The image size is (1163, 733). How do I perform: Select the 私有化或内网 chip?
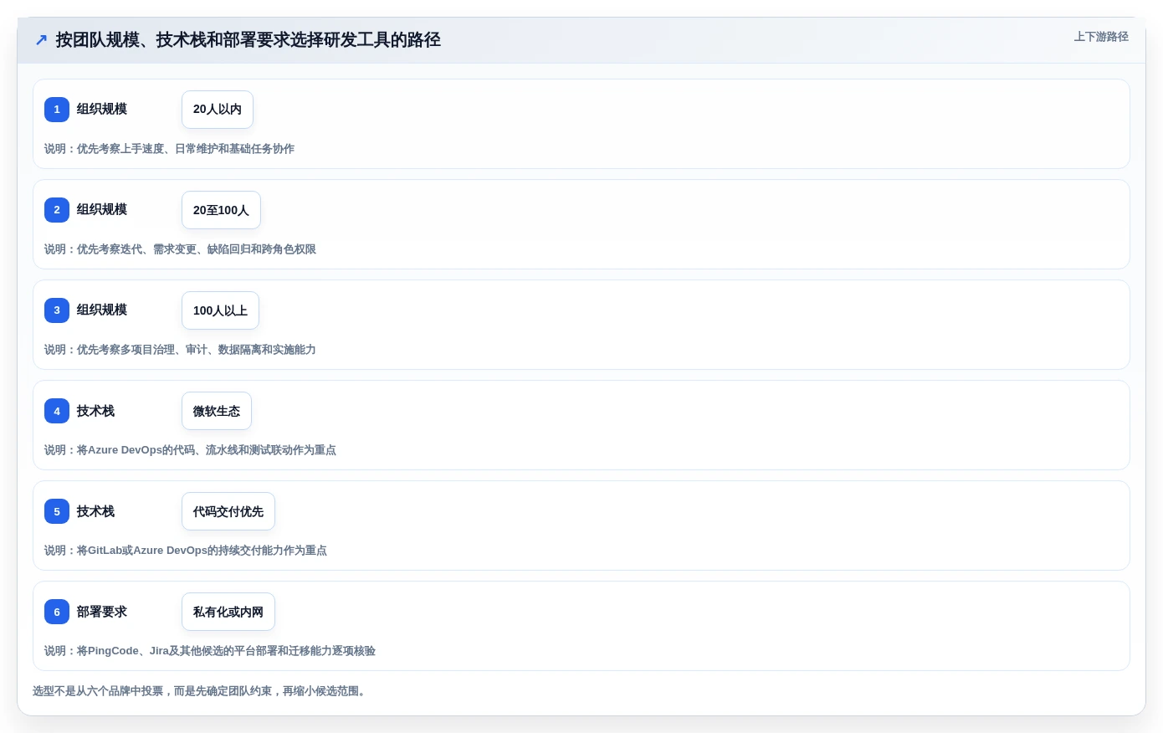click(228, 612)
